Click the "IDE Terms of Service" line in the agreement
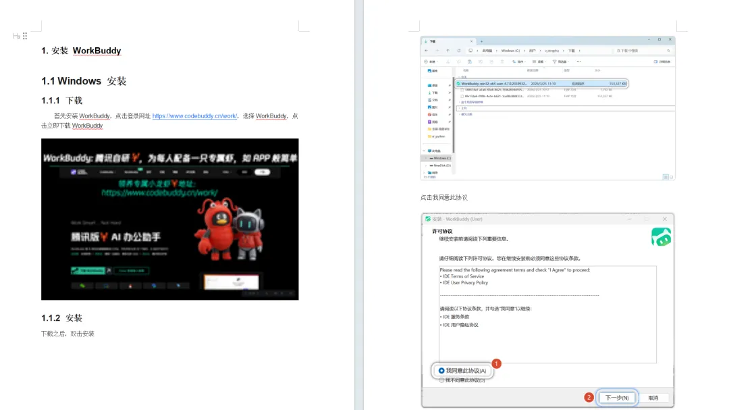 tap(463, 276)
